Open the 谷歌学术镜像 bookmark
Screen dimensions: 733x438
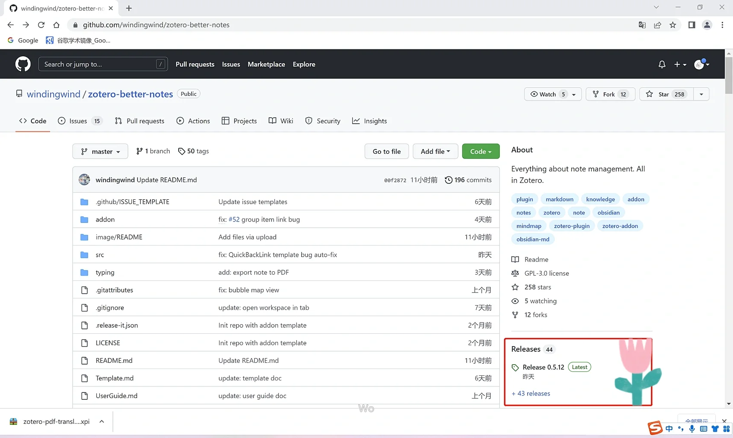pyautogui.click(x=78, y=40)
